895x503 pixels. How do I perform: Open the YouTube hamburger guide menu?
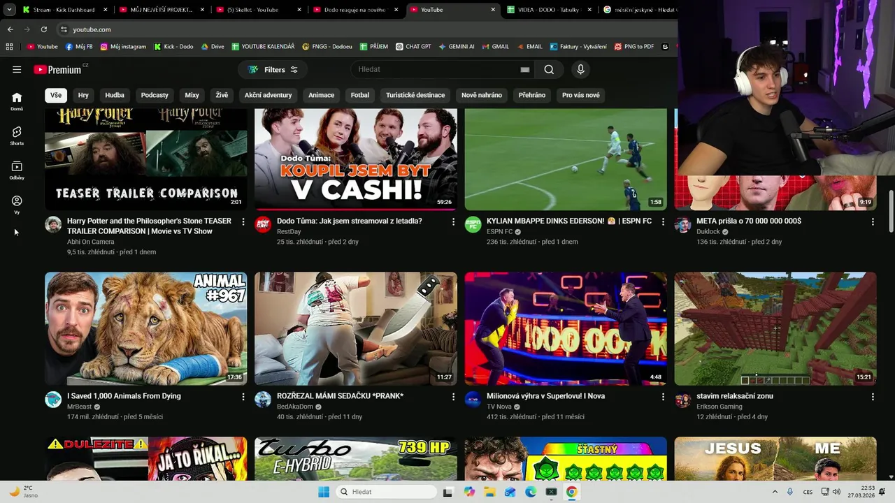coord(17,69)
